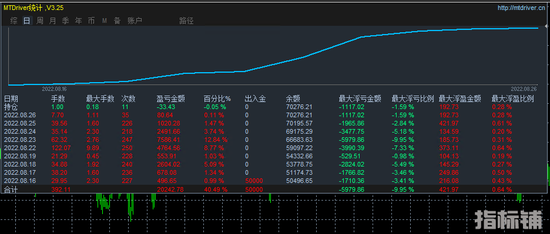
Task: Switch to the 年 yearly tab
Action: (79, 21)
